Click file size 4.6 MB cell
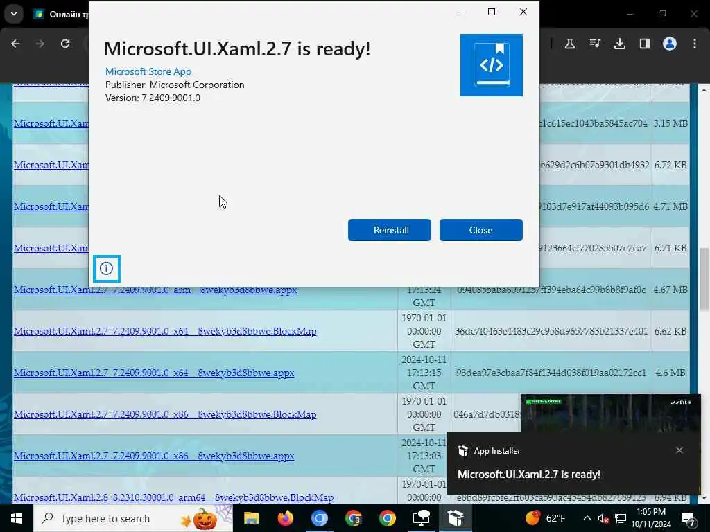This screenshot has height=532, width=710. tap(670, 373)
